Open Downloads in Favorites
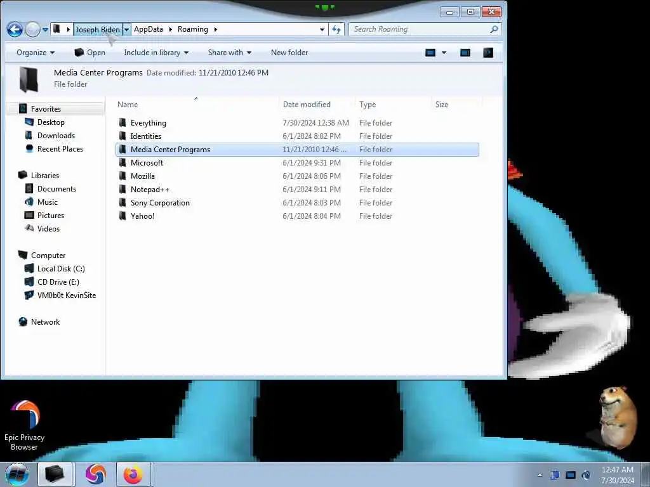This screenshot has height=487, width=650. point(56,136)
